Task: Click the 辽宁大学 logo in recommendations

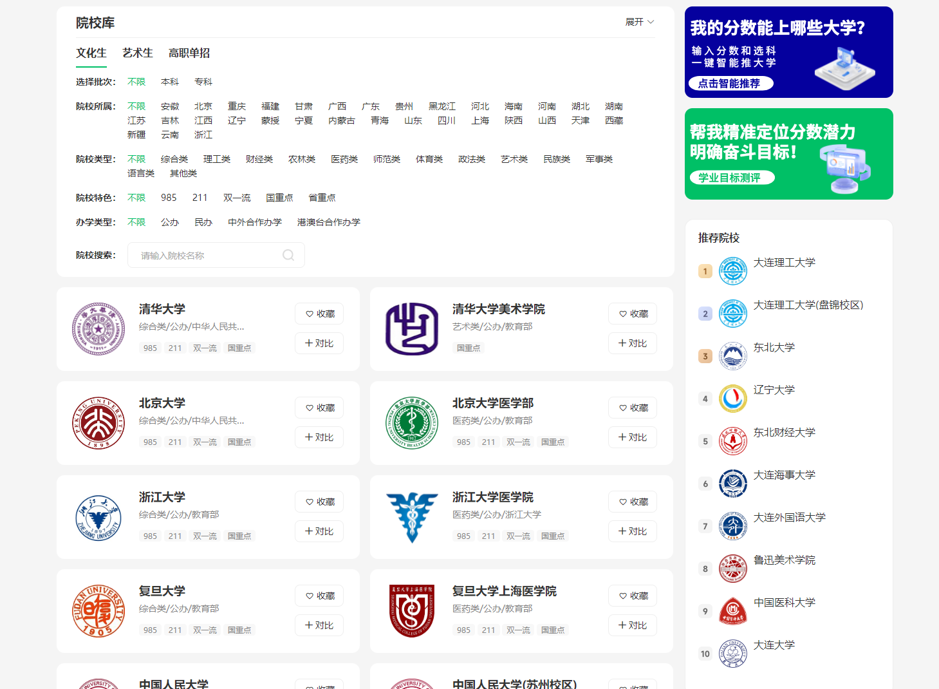Action: tap(733, 399)
